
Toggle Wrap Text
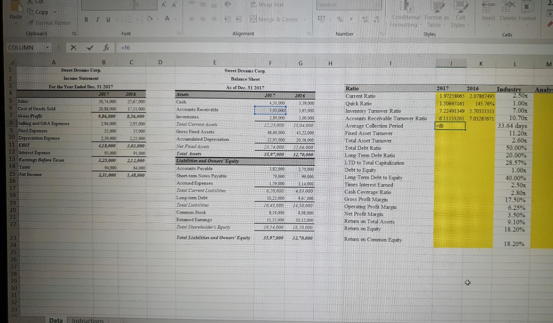tap(267, 5)
